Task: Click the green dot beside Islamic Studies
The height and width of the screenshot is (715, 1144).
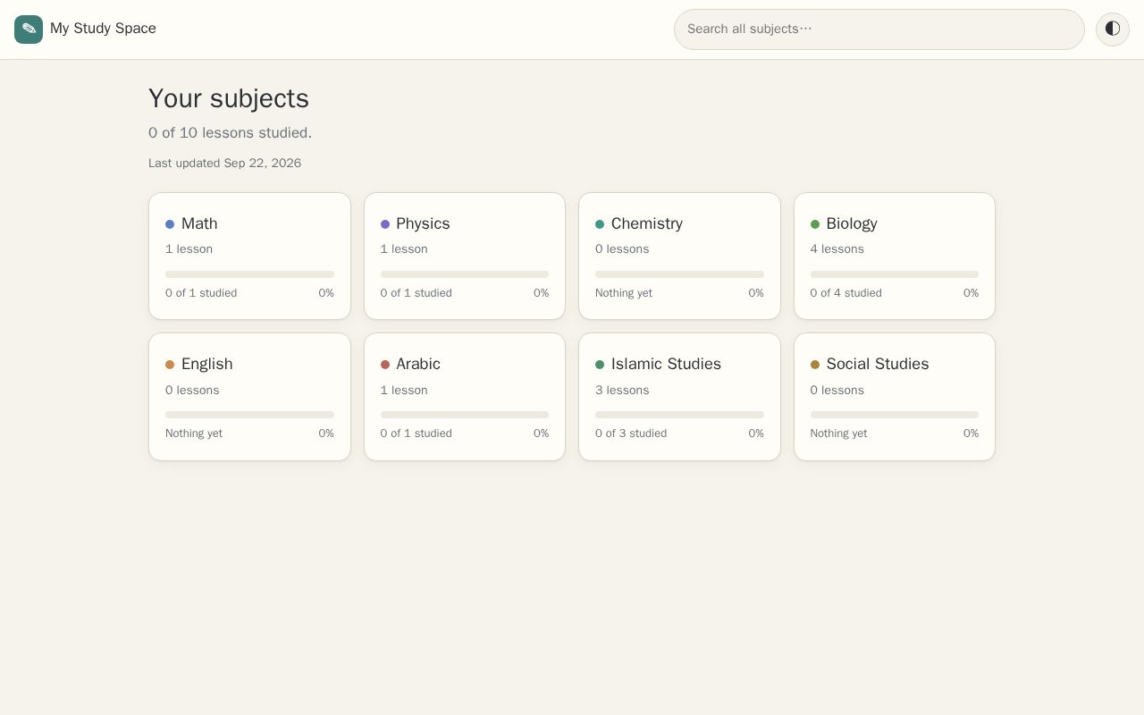Action: (x=600, y=365)
